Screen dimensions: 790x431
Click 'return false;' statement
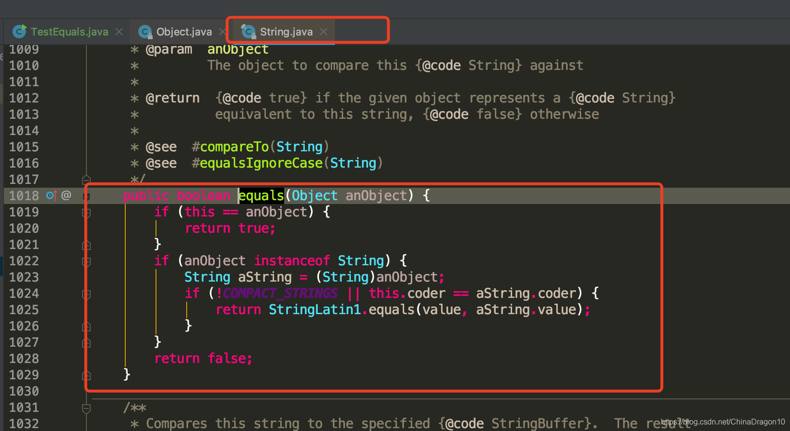click(x=203, y=358)
